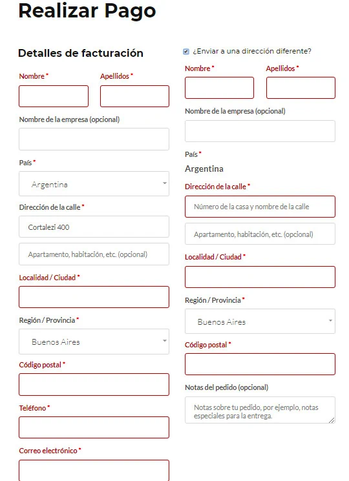
Task: Click the shipping Apellidos input field
Action: 301,88
